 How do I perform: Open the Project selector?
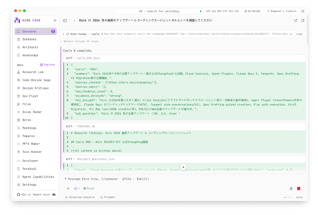[x=108, y=197]
